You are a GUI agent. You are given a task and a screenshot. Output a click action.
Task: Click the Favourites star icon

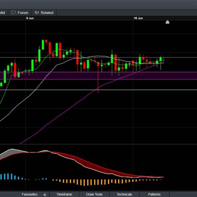point(45,195)
